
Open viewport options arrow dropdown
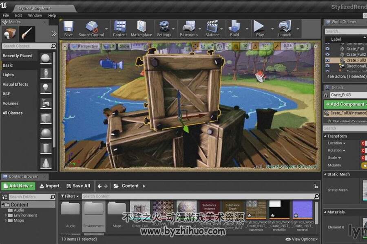(x=65, y=46)
